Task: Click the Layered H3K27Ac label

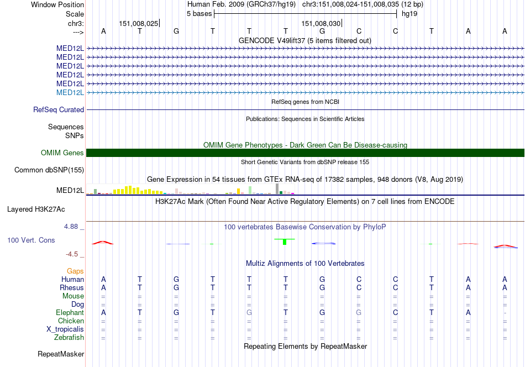Action: click(36, 209)
